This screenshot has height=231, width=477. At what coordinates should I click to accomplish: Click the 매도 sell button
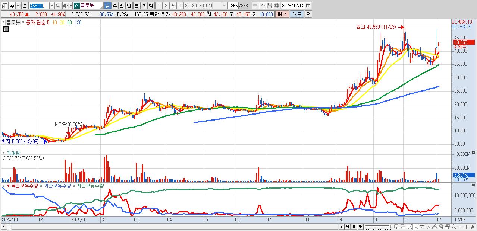[297, 14]
